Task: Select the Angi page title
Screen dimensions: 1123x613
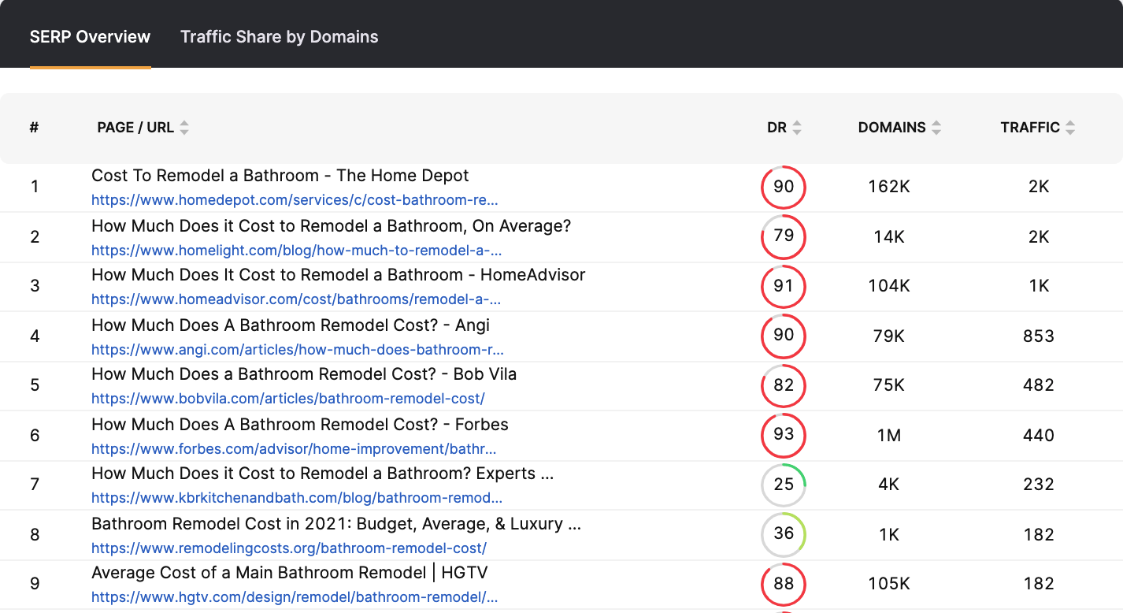Action: point(291,325)
